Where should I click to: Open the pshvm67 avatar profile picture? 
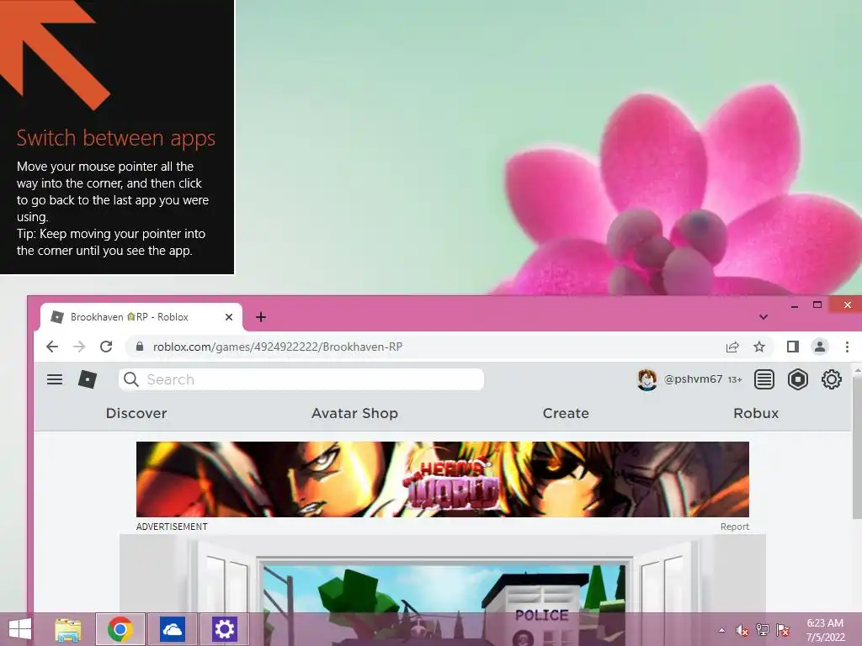(647, 379)
